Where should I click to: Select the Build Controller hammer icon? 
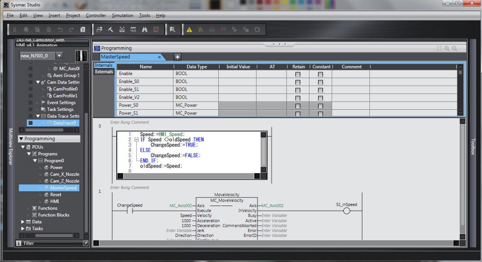click(x=110, y=29)
